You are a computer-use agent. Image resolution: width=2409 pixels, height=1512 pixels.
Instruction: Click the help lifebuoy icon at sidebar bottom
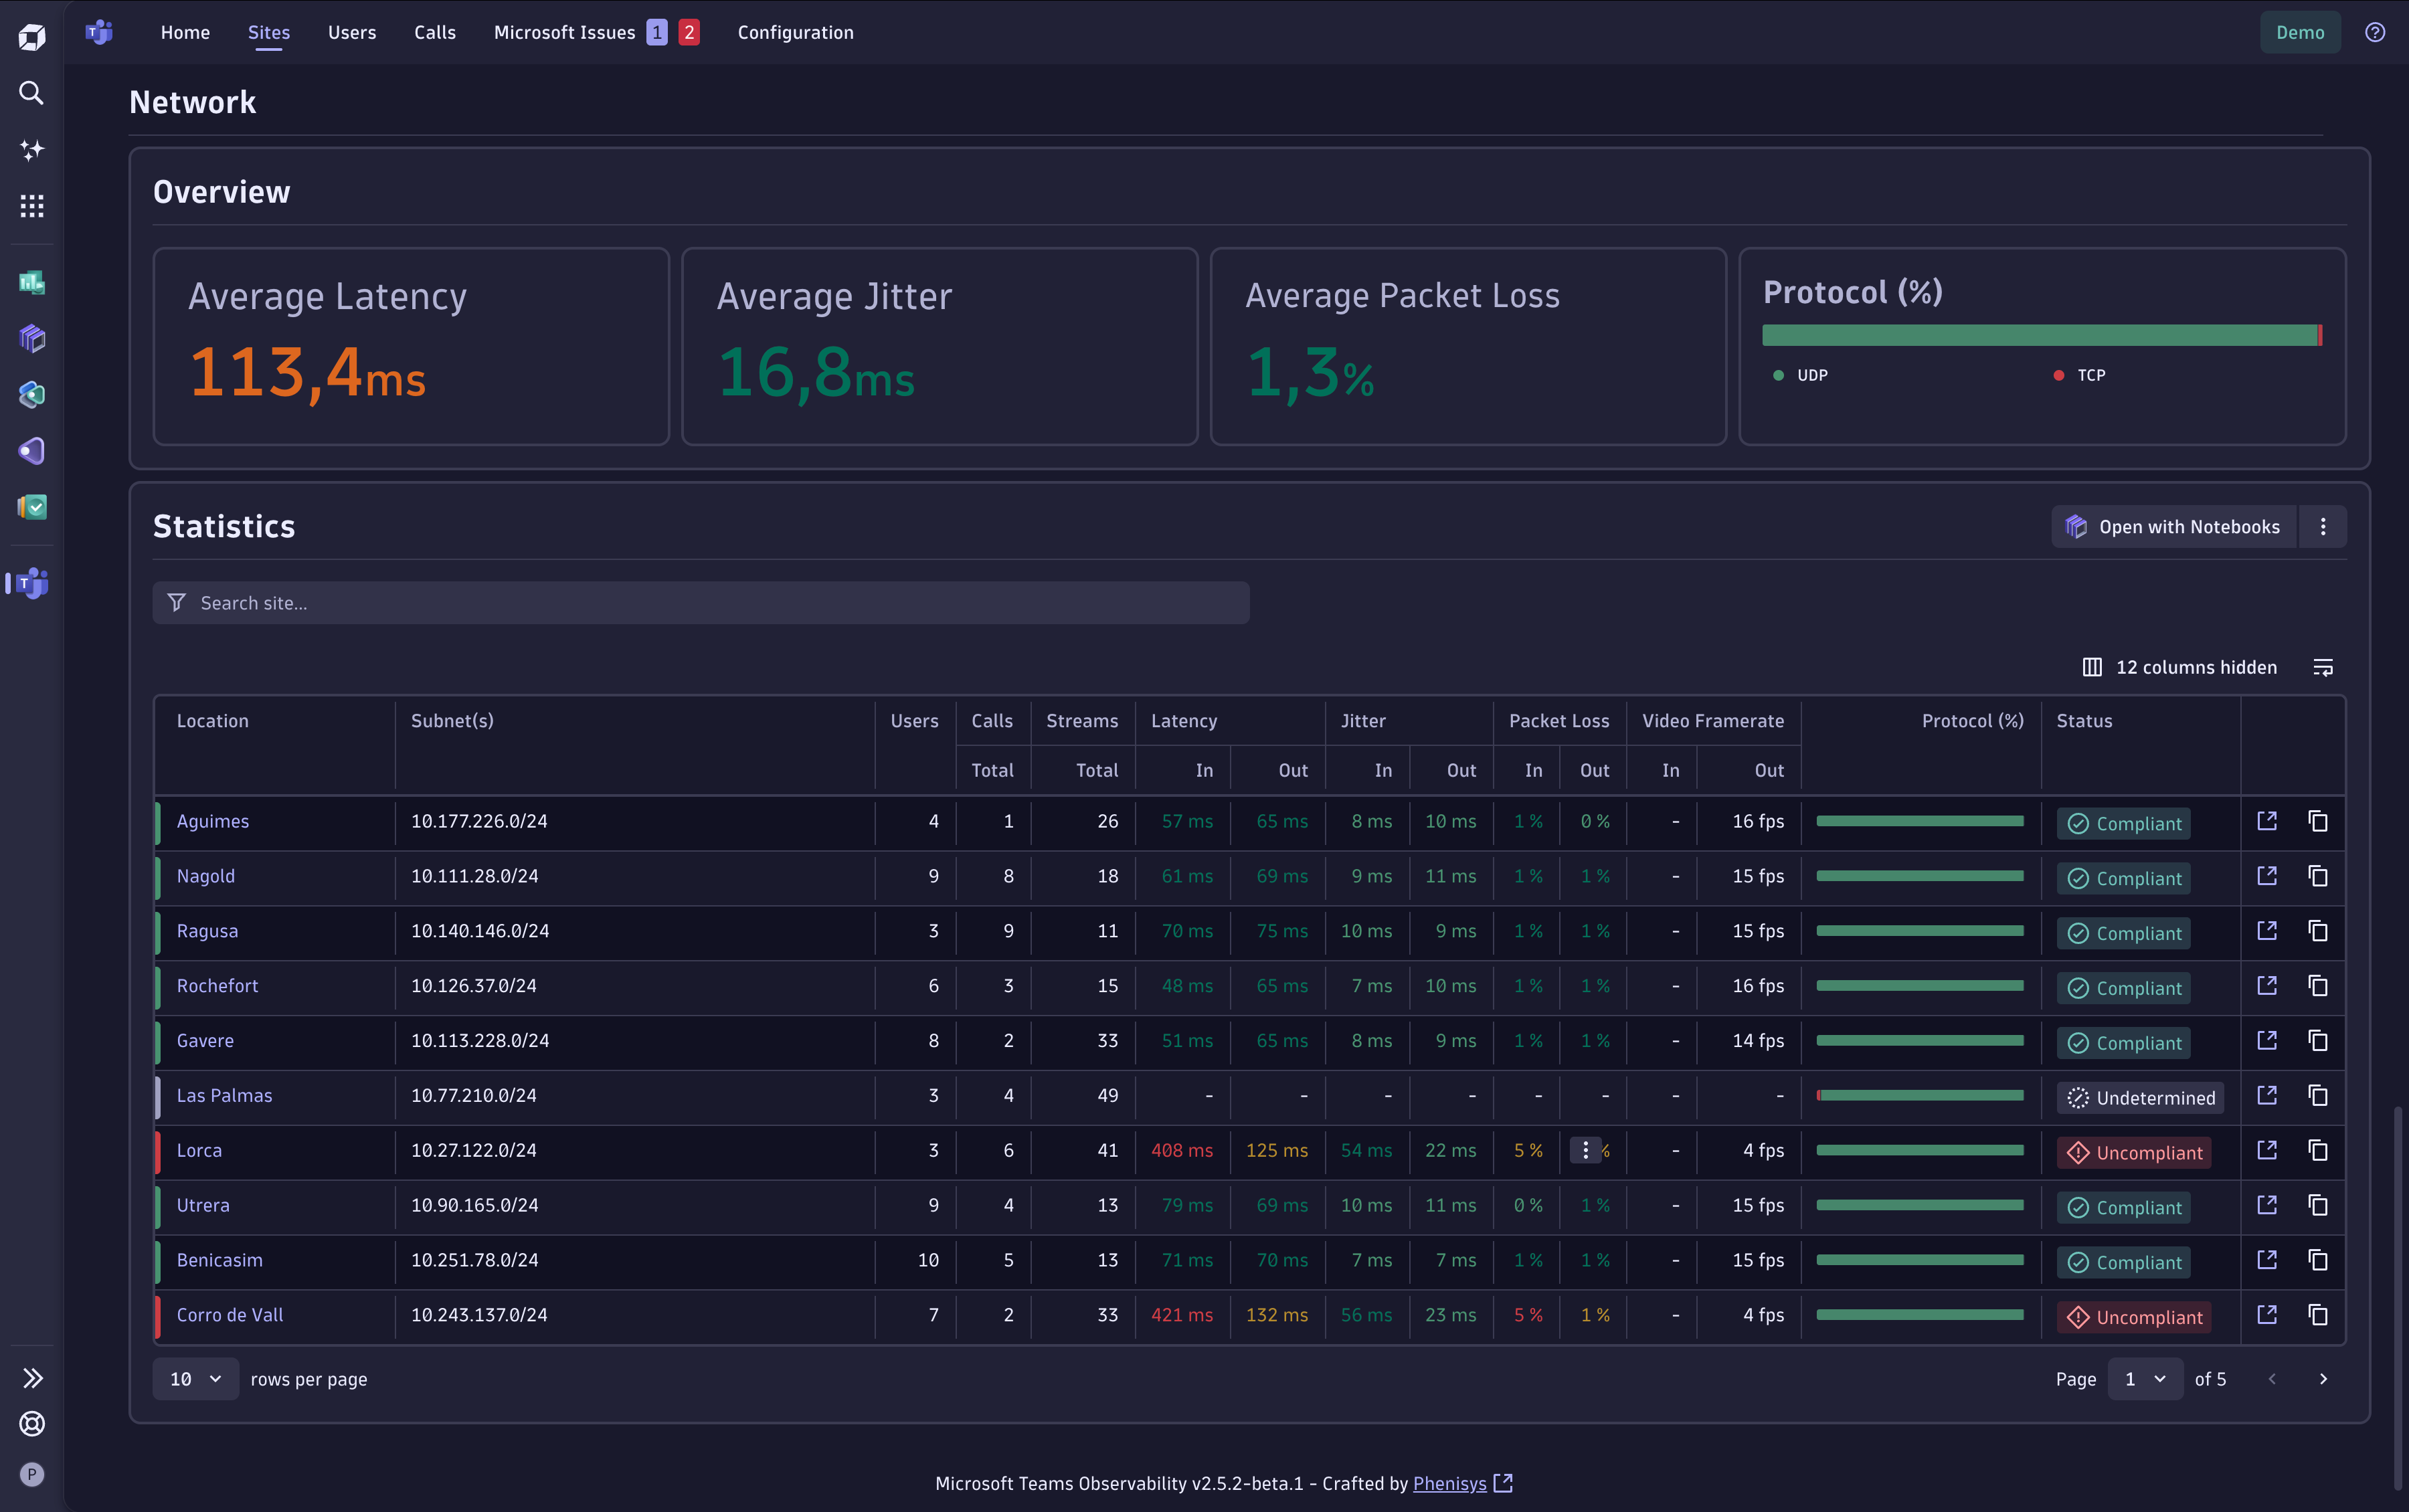31,1424
